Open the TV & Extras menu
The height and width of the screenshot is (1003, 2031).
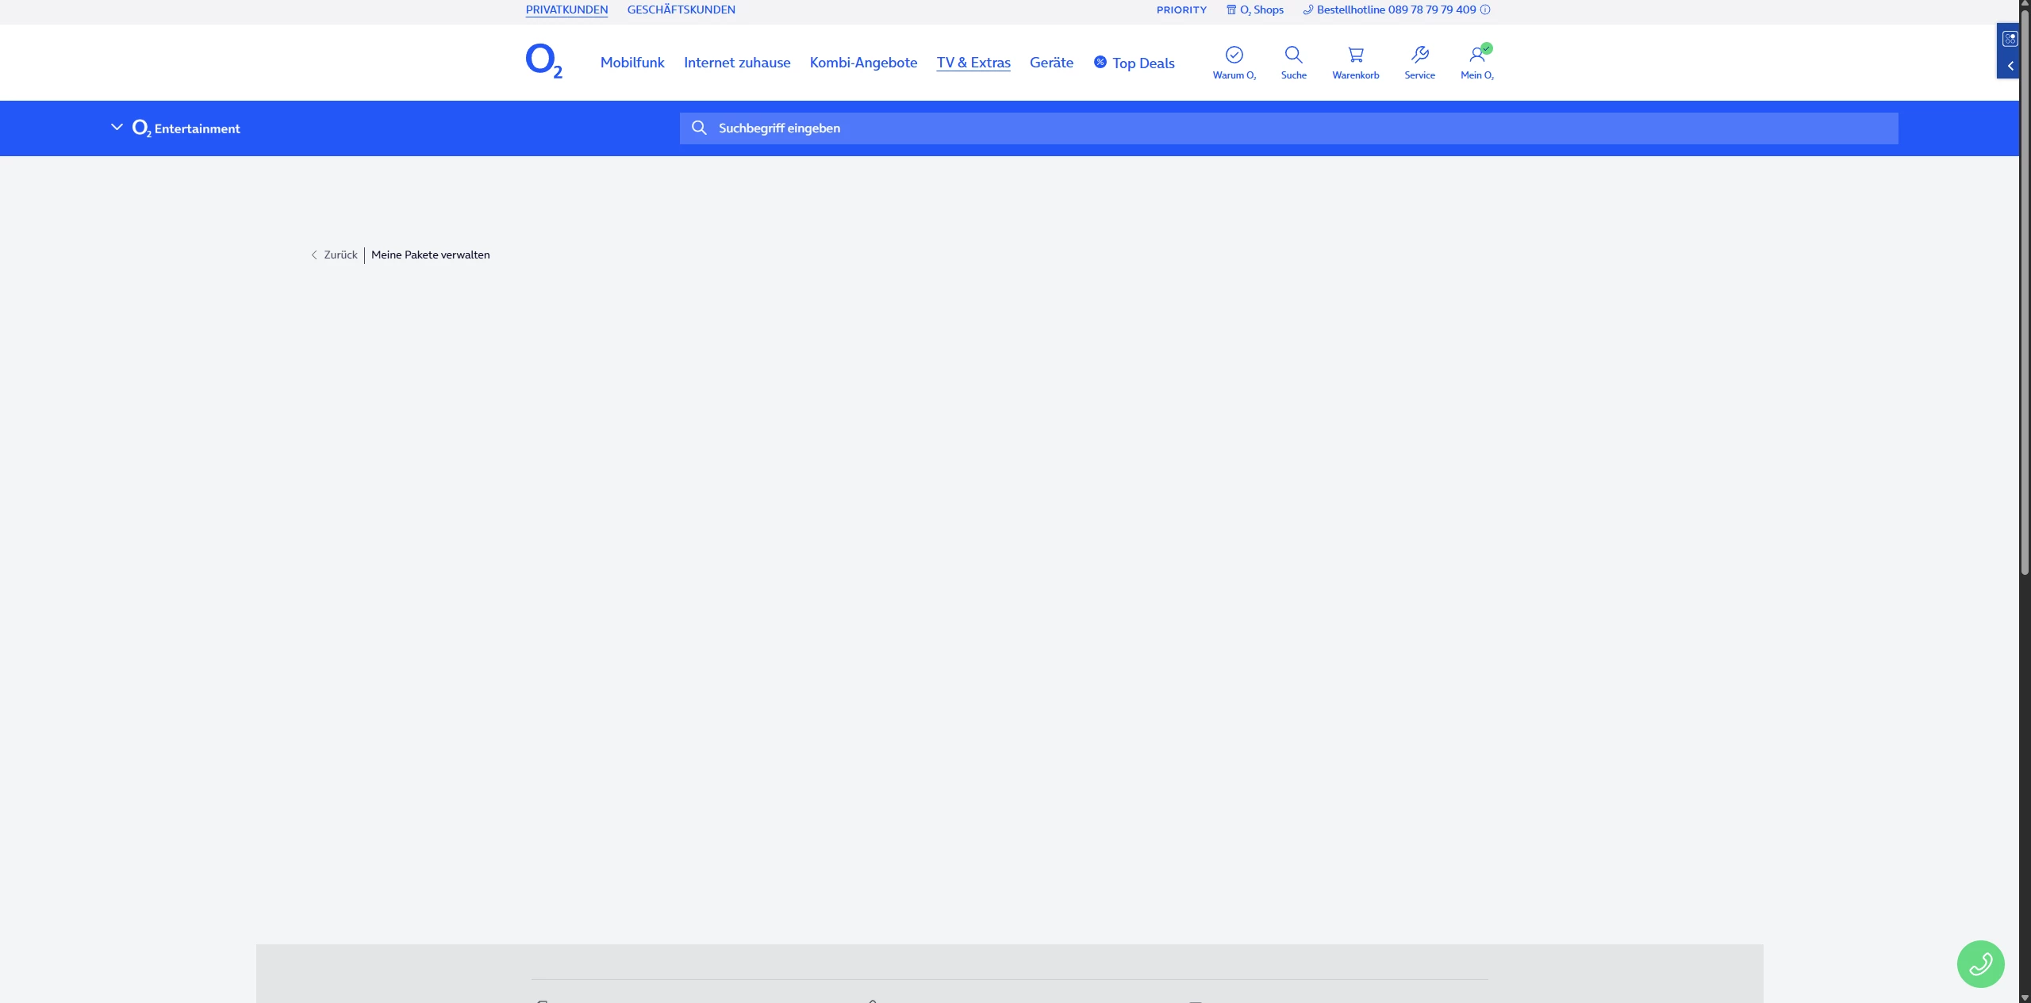click(973, 63)
